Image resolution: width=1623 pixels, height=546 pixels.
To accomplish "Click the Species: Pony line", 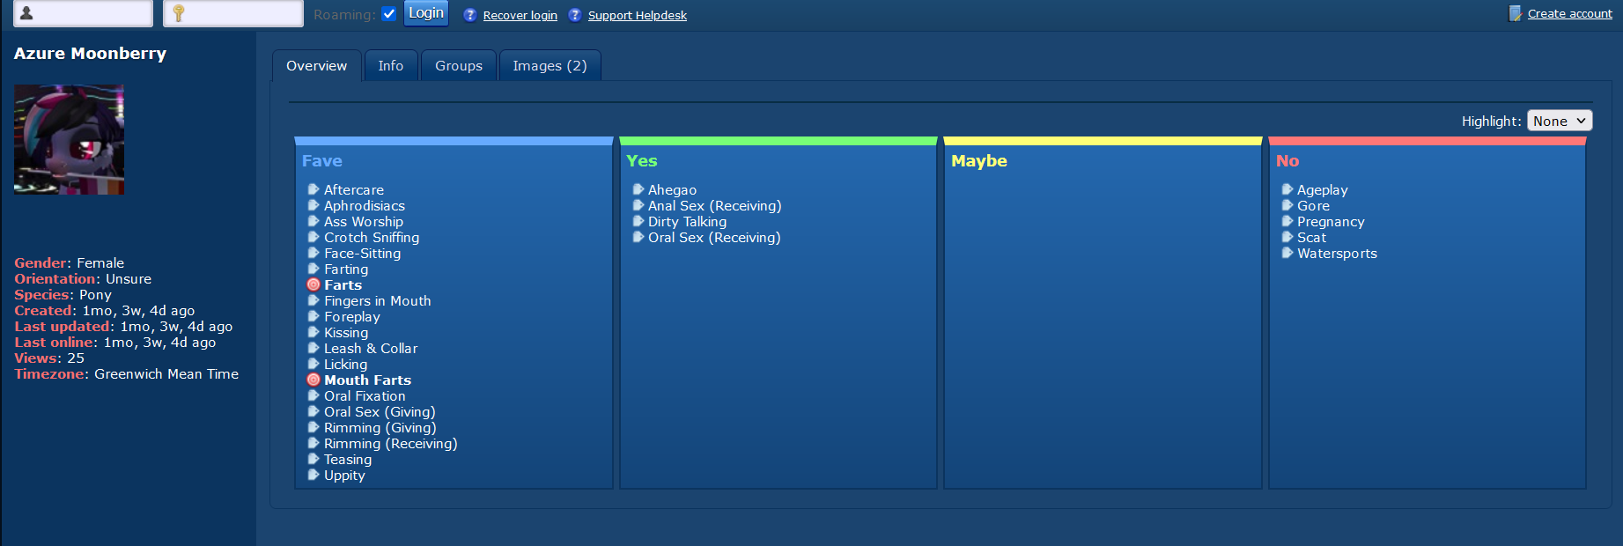I will click(x=63, y=295).
